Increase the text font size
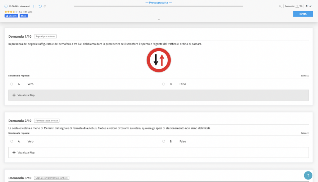 click(307, 6)
